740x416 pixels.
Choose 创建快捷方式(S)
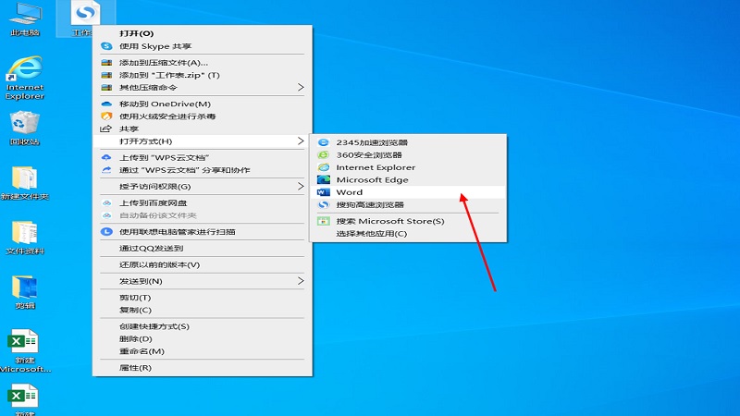[x=202, y=326]
